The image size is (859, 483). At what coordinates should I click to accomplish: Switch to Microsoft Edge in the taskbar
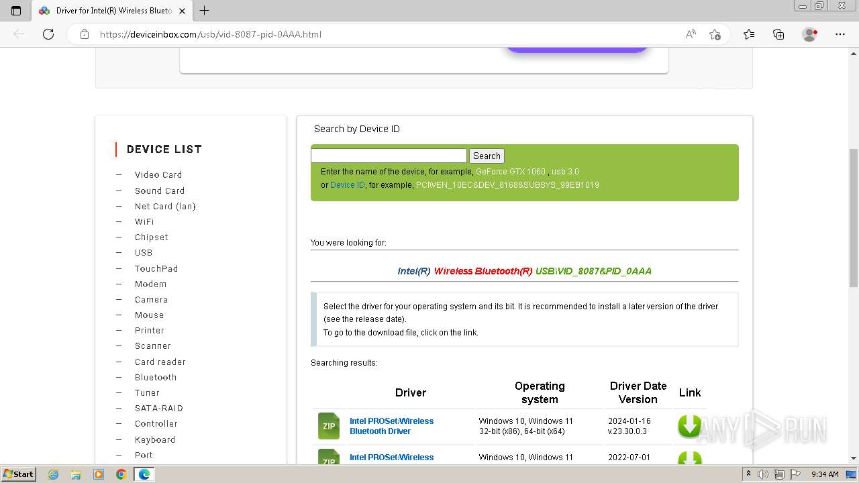point(144,474)
